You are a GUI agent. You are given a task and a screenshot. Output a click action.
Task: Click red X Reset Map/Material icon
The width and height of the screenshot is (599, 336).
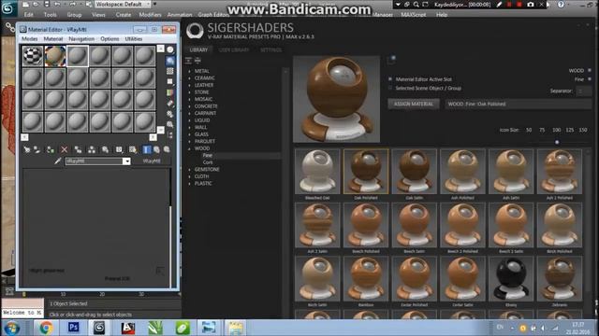click(65, 149)
